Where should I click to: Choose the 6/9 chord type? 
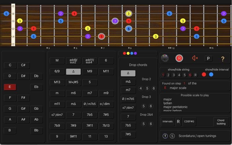click(x=57, y=71)
